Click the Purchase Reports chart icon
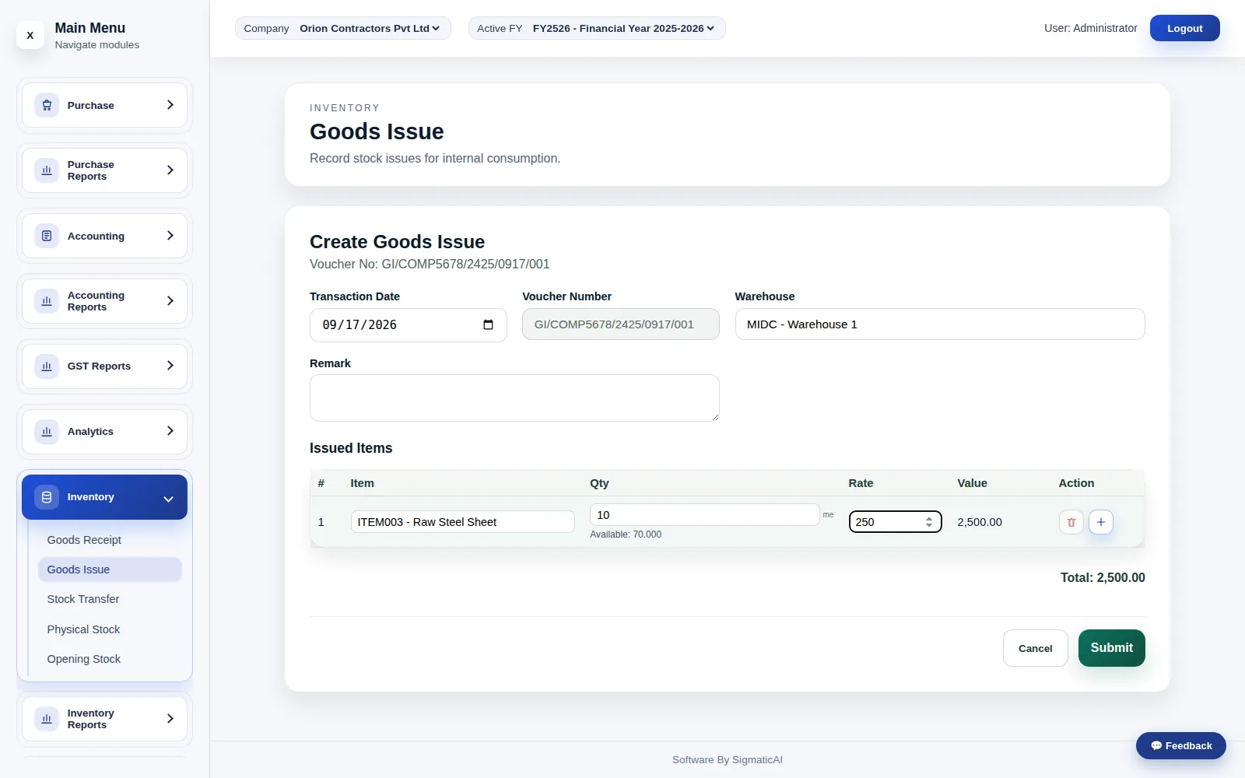 (x=47, y=170)
